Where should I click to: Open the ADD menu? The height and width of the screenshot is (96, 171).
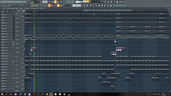coord(6,2)
